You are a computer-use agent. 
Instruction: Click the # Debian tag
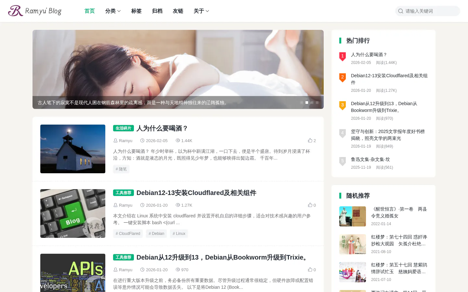(156, 234)
